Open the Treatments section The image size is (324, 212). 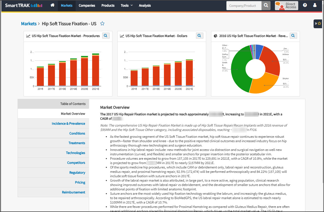53,143
